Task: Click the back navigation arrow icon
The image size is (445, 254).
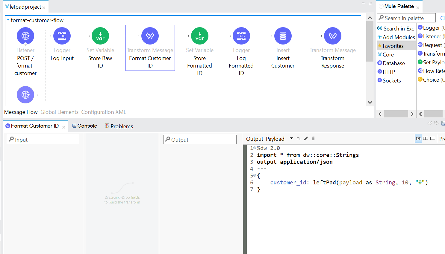Action: click(x=430, y=123)
